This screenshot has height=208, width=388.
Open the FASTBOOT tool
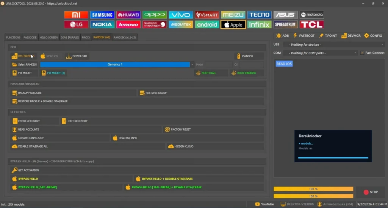pyautogui.click(x=304, y=36)
